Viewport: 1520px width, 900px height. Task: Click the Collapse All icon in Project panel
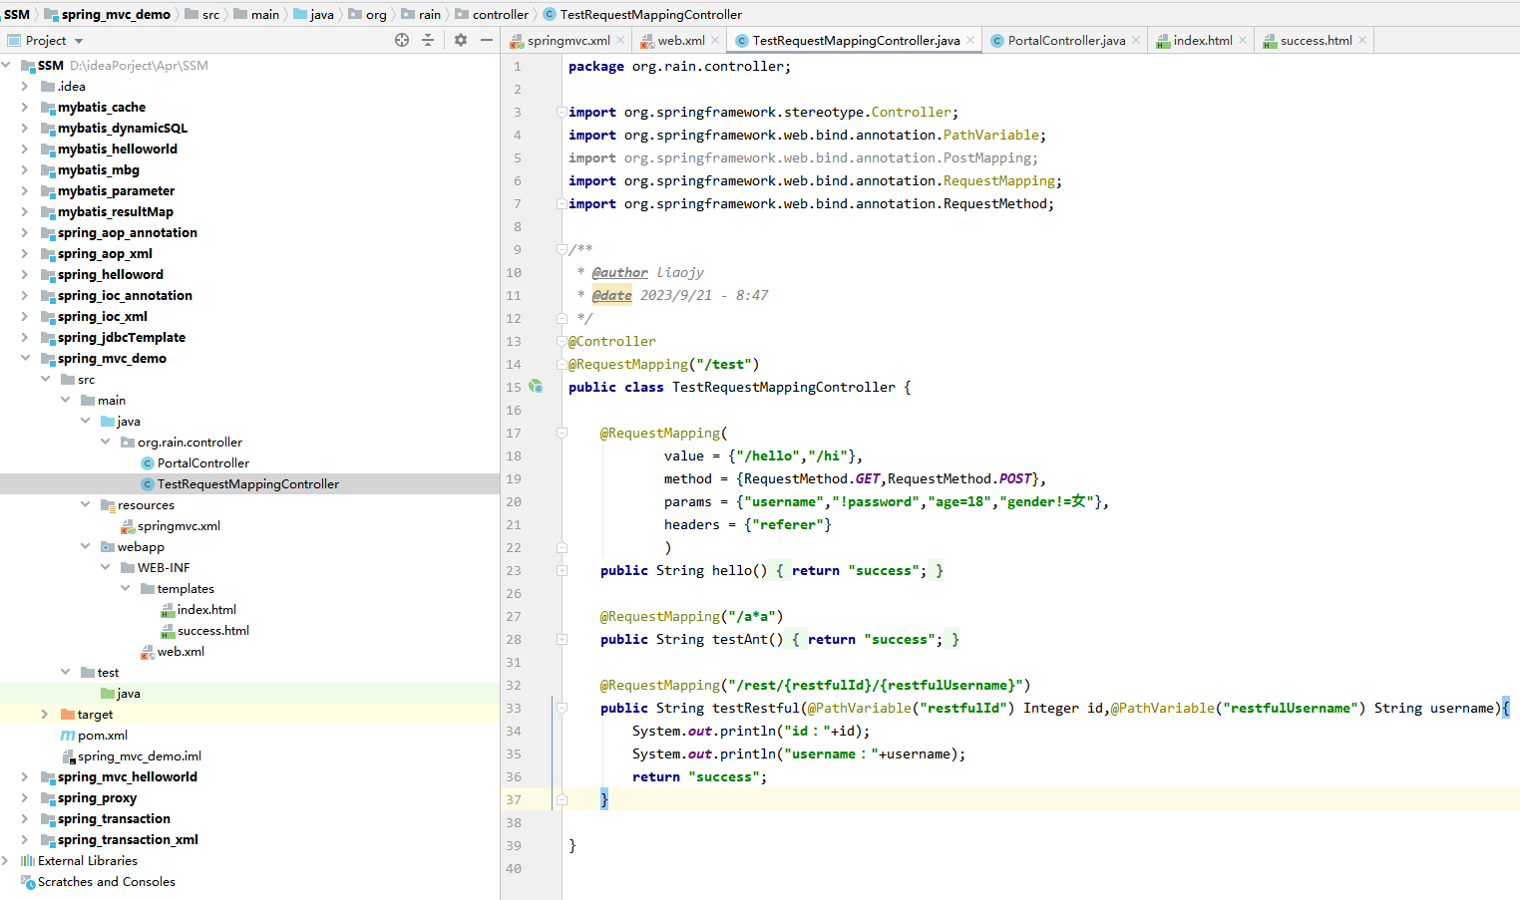click(428, 40)
